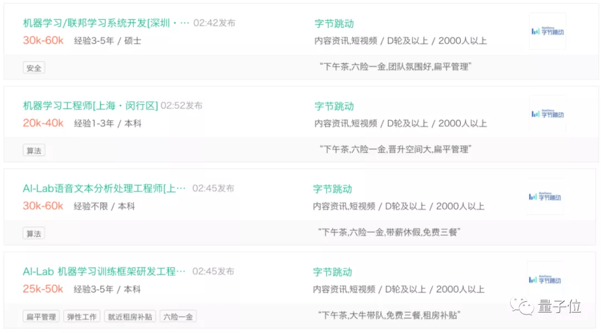
Task: Click the 六险一金 tag
Action: [x=178, y=316]
